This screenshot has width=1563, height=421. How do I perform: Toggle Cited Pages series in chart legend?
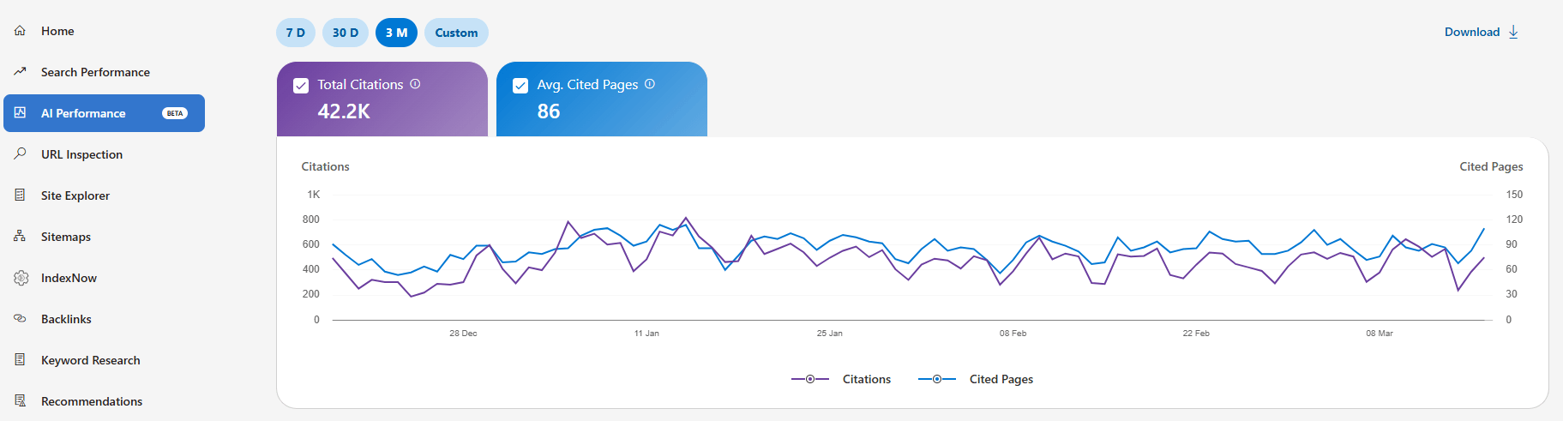[976, 379]
